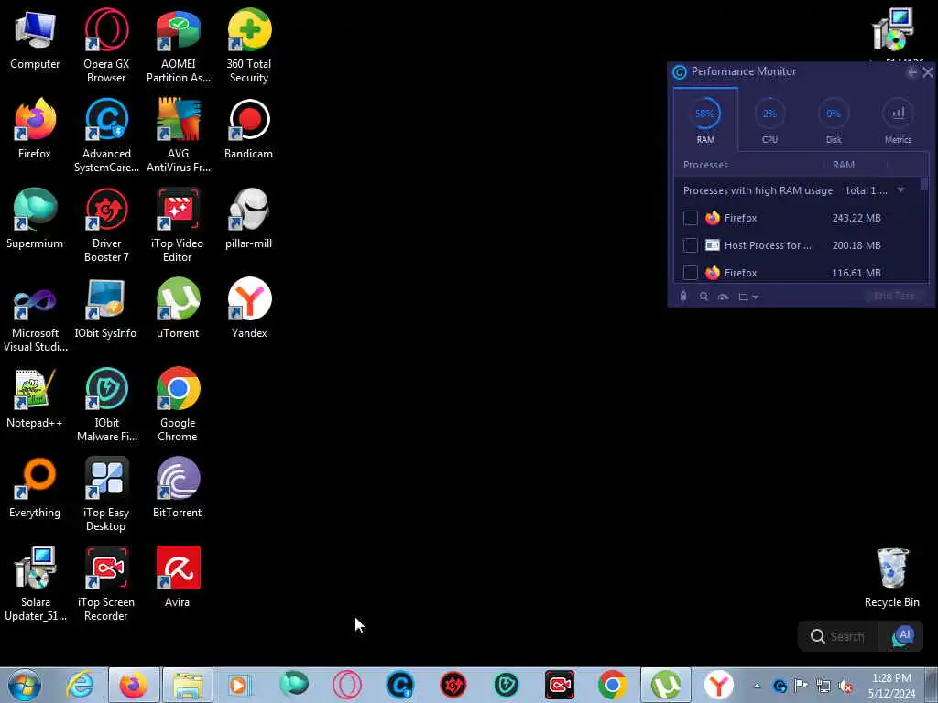The height and width of the screenshot is (703, 938).
Task: Select IObit Malware Fighter desktop icon
Action: 106,404
